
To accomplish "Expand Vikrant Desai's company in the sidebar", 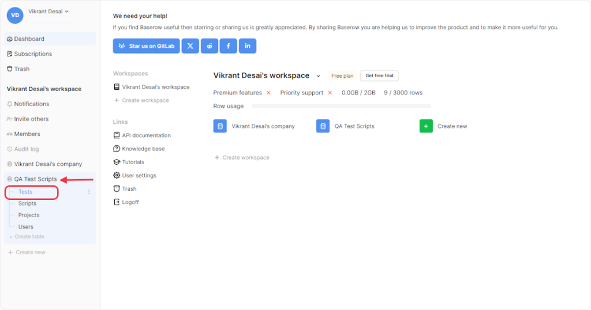I will [48, 164].
